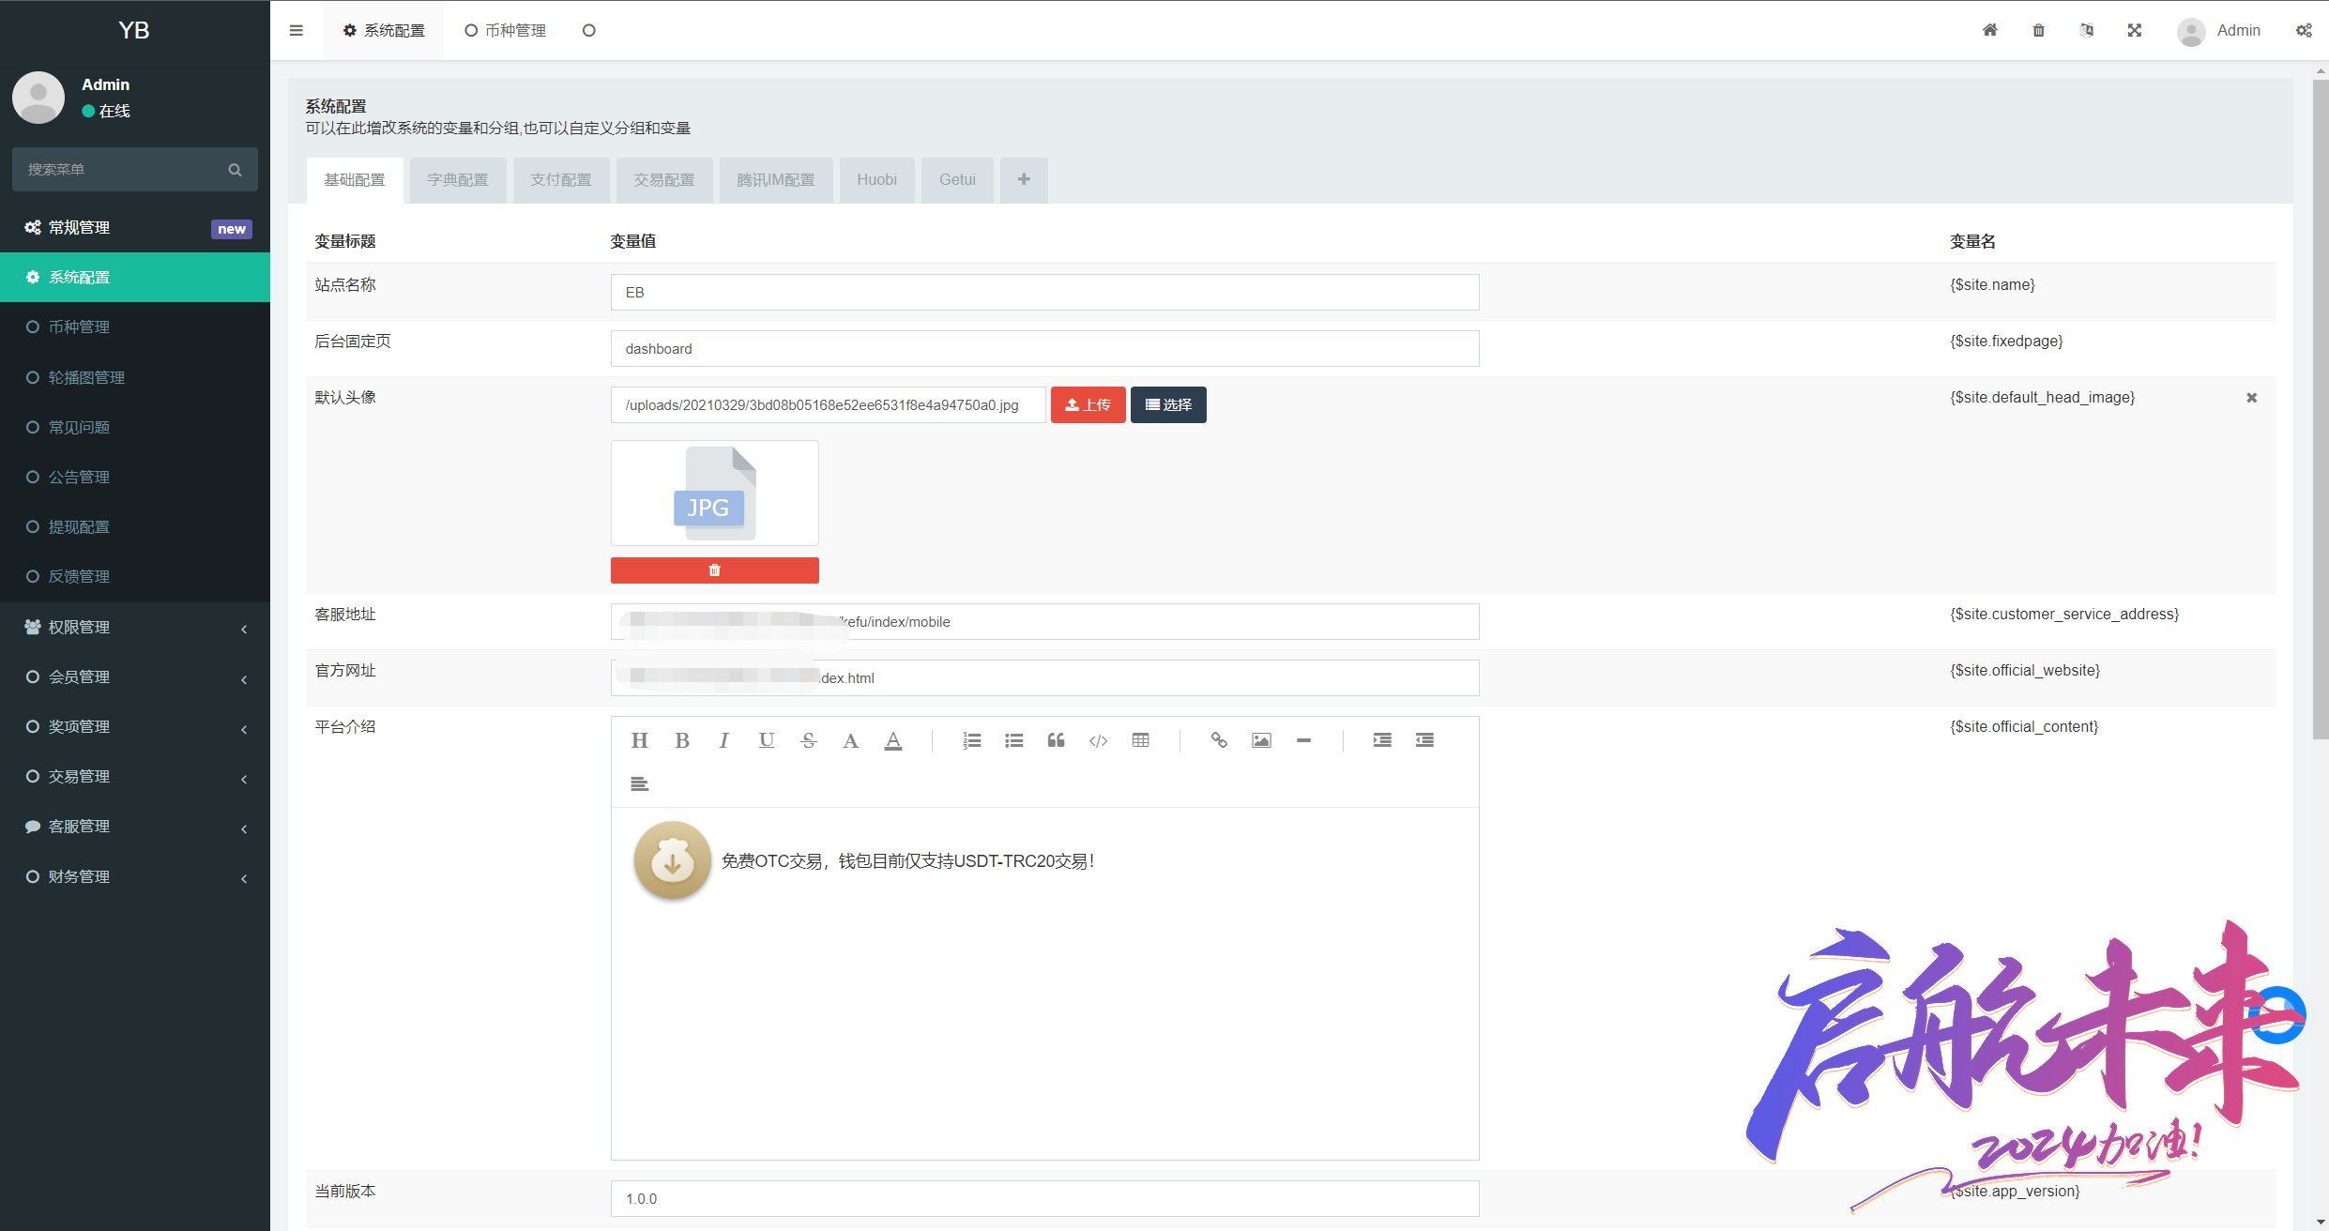Image resolution: width=2329 pixels, height=1231 pixels.
Task: Toggle italic in the editor toolbar
Action: (723, 740)
